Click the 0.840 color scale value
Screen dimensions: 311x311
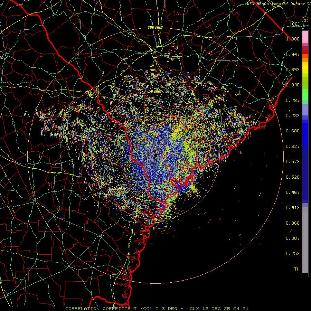293,85
